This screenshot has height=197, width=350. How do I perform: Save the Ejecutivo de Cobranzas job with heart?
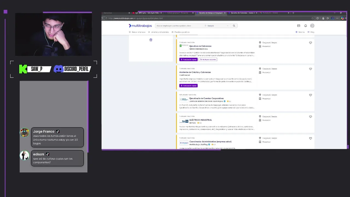click(310, 43)
